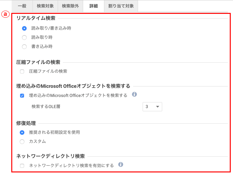Select 読み取り時 radio option
This screenshot has width=233, height=175.
coord(24,37)
